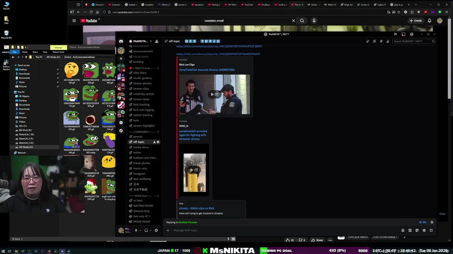Go back in File Explorer navigation
Viewport: 453px width, 254px height.
[13, 57]
